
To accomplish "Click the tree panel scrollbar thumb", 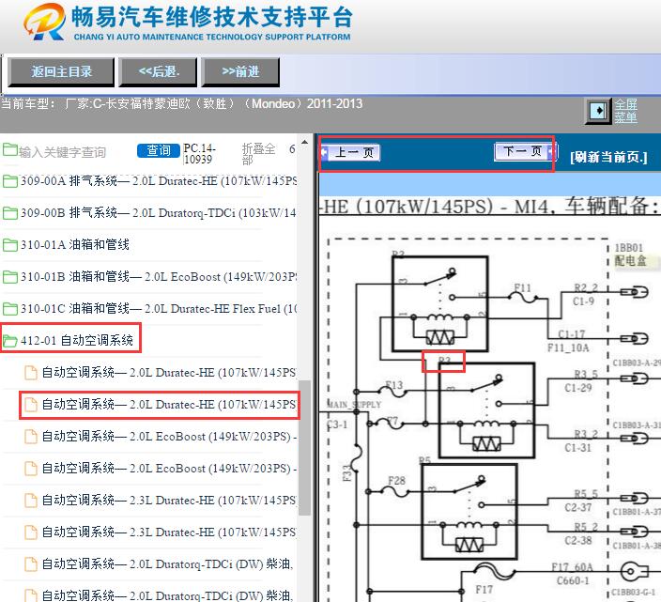I will point(304,448).
